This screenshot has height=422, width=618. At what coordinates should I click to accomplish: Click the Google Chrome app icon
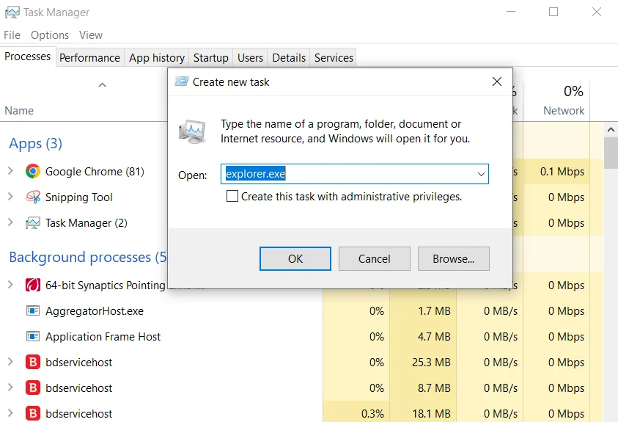point(33,172)
